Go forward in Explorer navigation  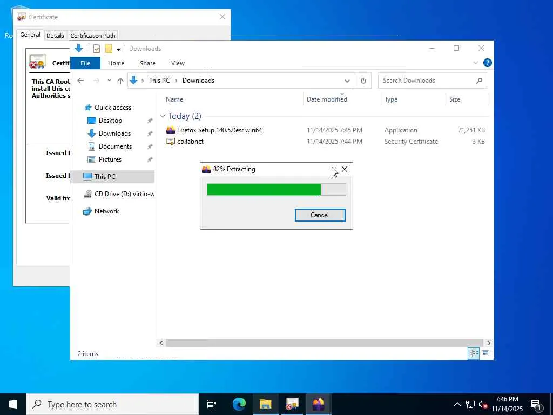(x=96, y=81)
